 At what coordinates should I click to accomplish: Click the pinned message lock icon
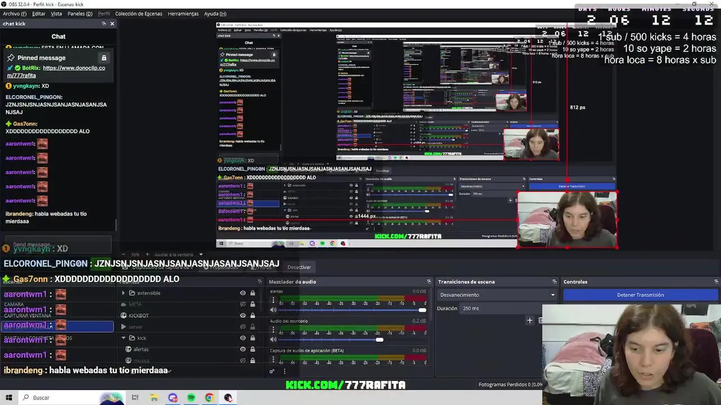point(104,58)
